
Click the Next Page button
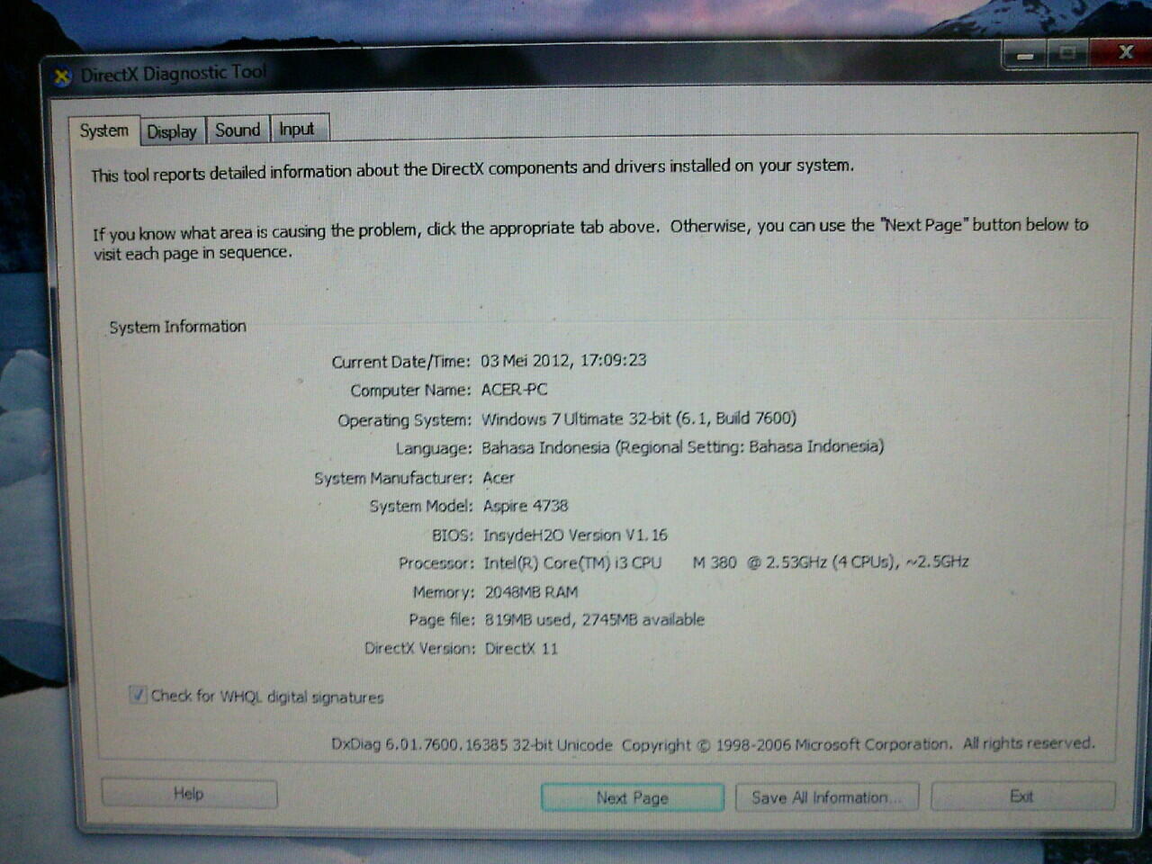point(632,797)
